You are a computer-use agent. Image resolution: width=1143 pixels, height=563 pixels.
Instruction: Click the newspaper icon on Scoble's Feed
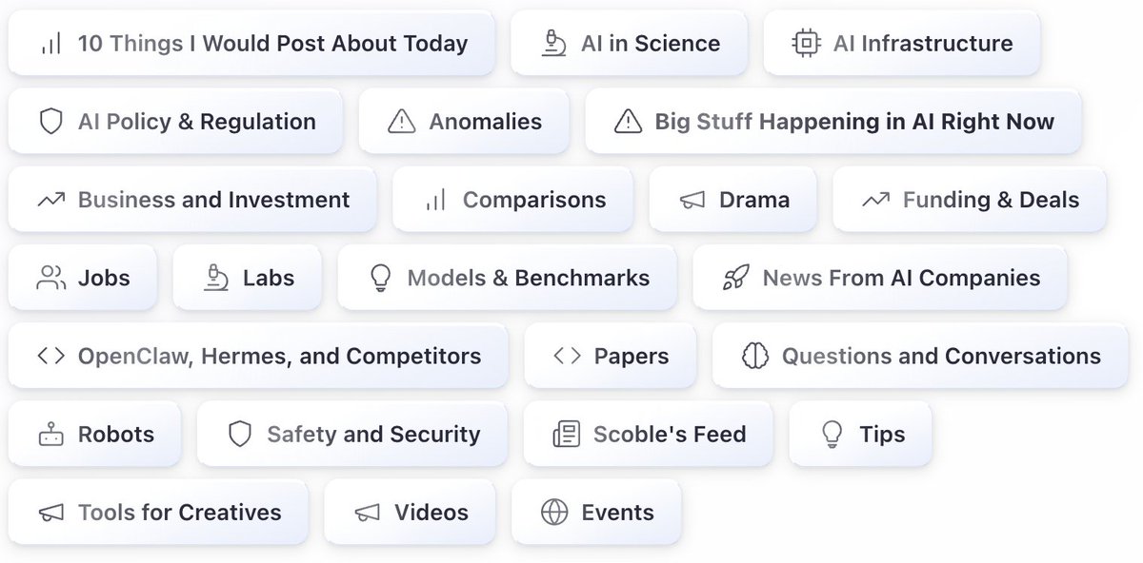(x=566, y=435)
